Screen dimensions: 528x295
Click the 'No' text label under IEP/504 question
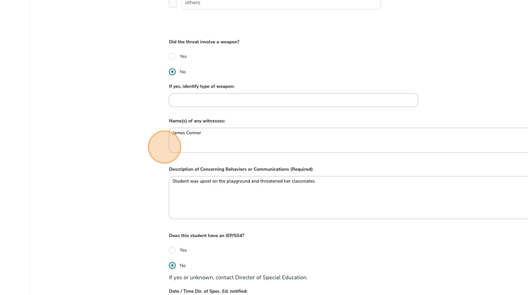pos(183,266)
